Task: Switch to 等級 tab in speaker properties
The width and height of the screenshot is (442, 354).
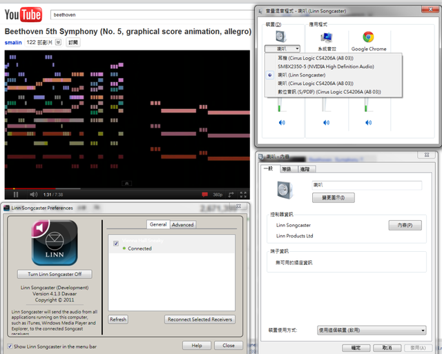Action: (x=287, y=169)
